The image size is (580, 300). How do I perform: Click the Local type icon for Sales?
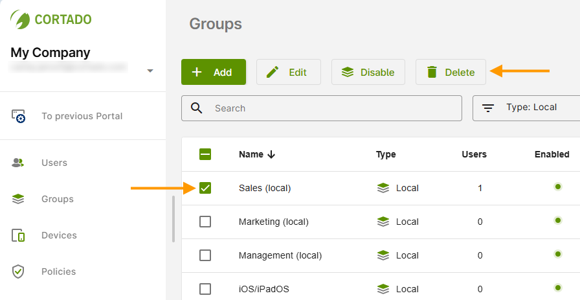click(383, 188)
